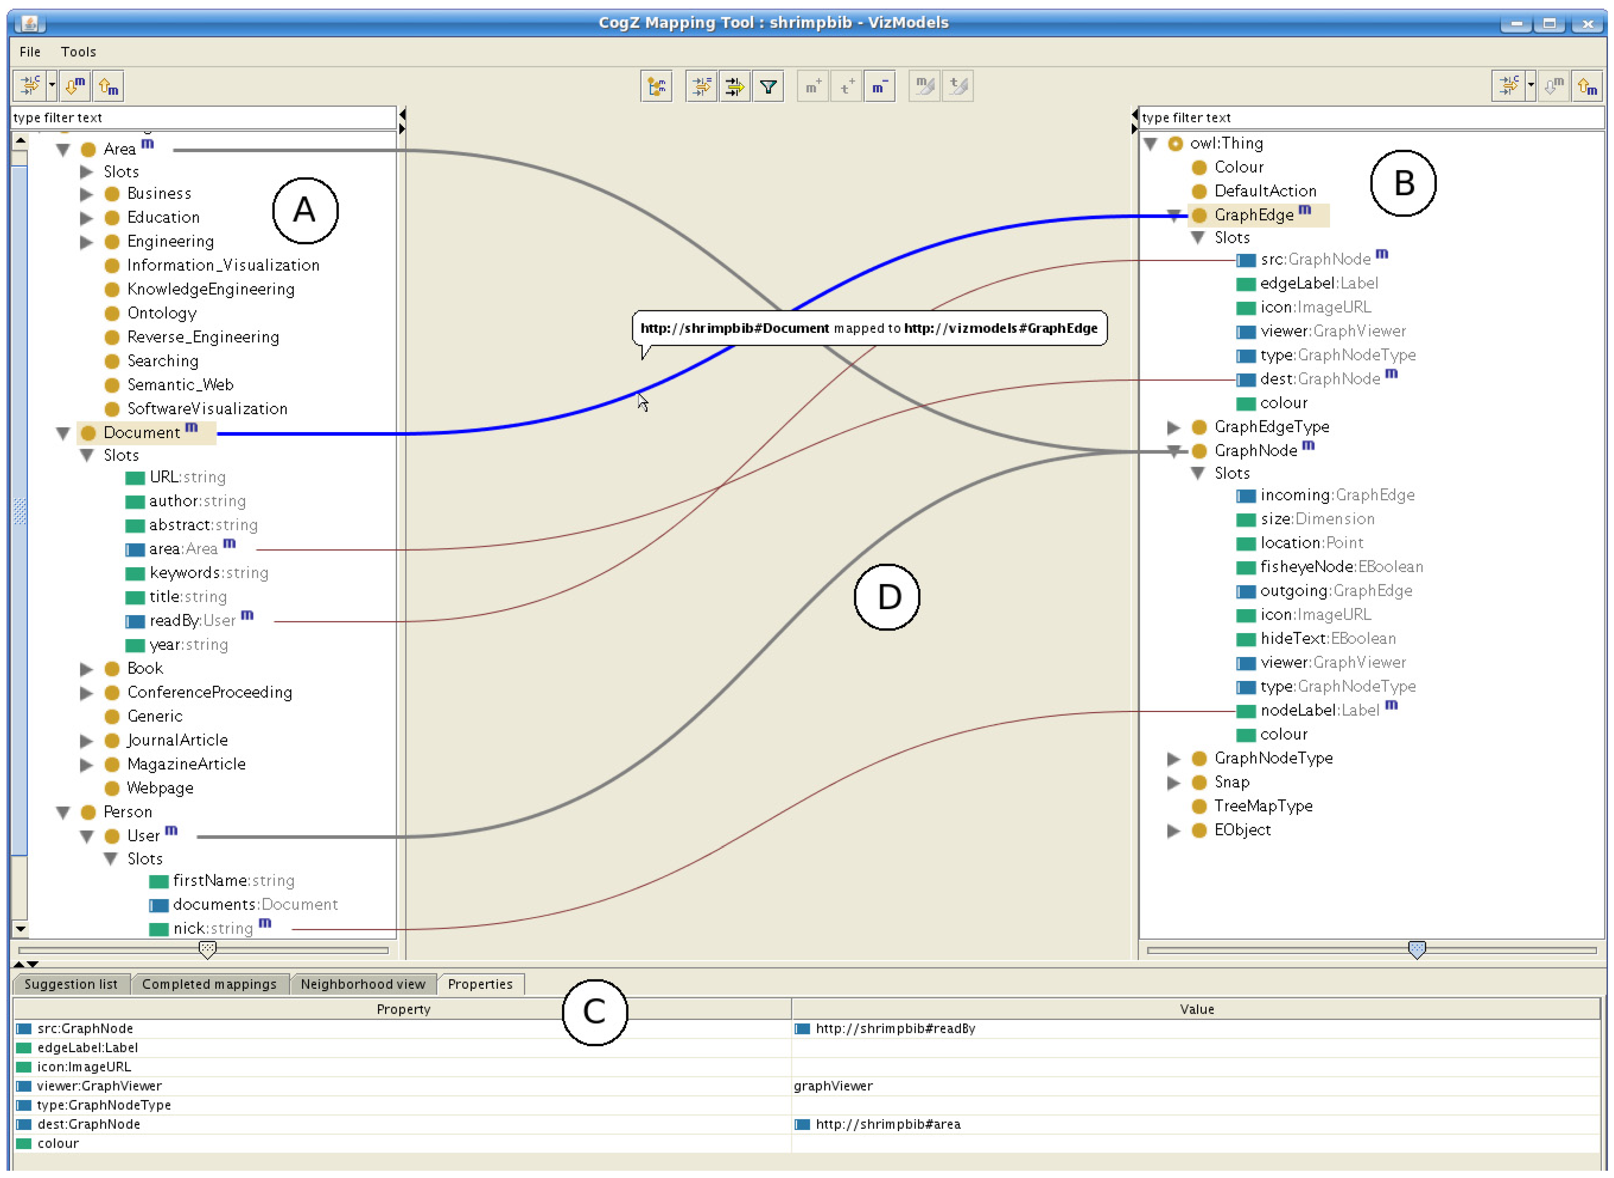
Task: Click the left panel filter text field
Action: pyautogui.click(x=203, y=118)
